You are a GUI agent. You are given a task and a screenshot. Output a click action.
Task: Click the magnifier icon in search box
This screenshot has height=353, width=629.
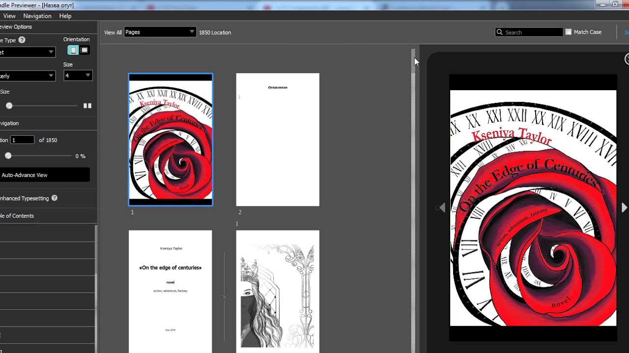pos(500,32)
